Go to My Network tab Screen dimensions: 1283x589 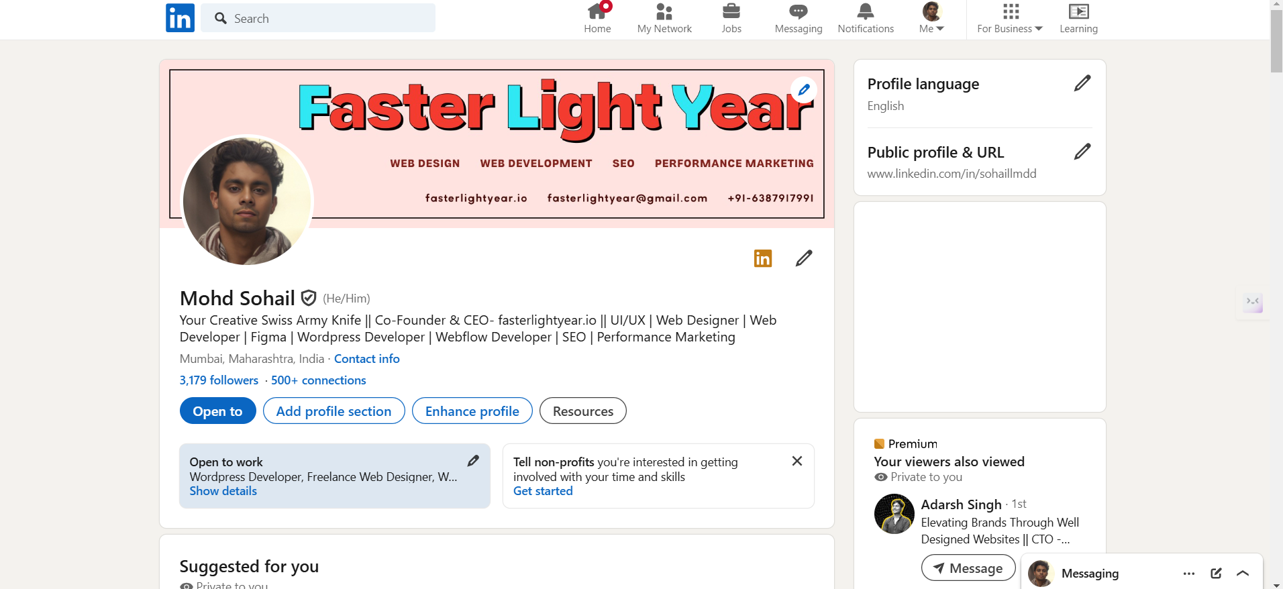point(664,19)
